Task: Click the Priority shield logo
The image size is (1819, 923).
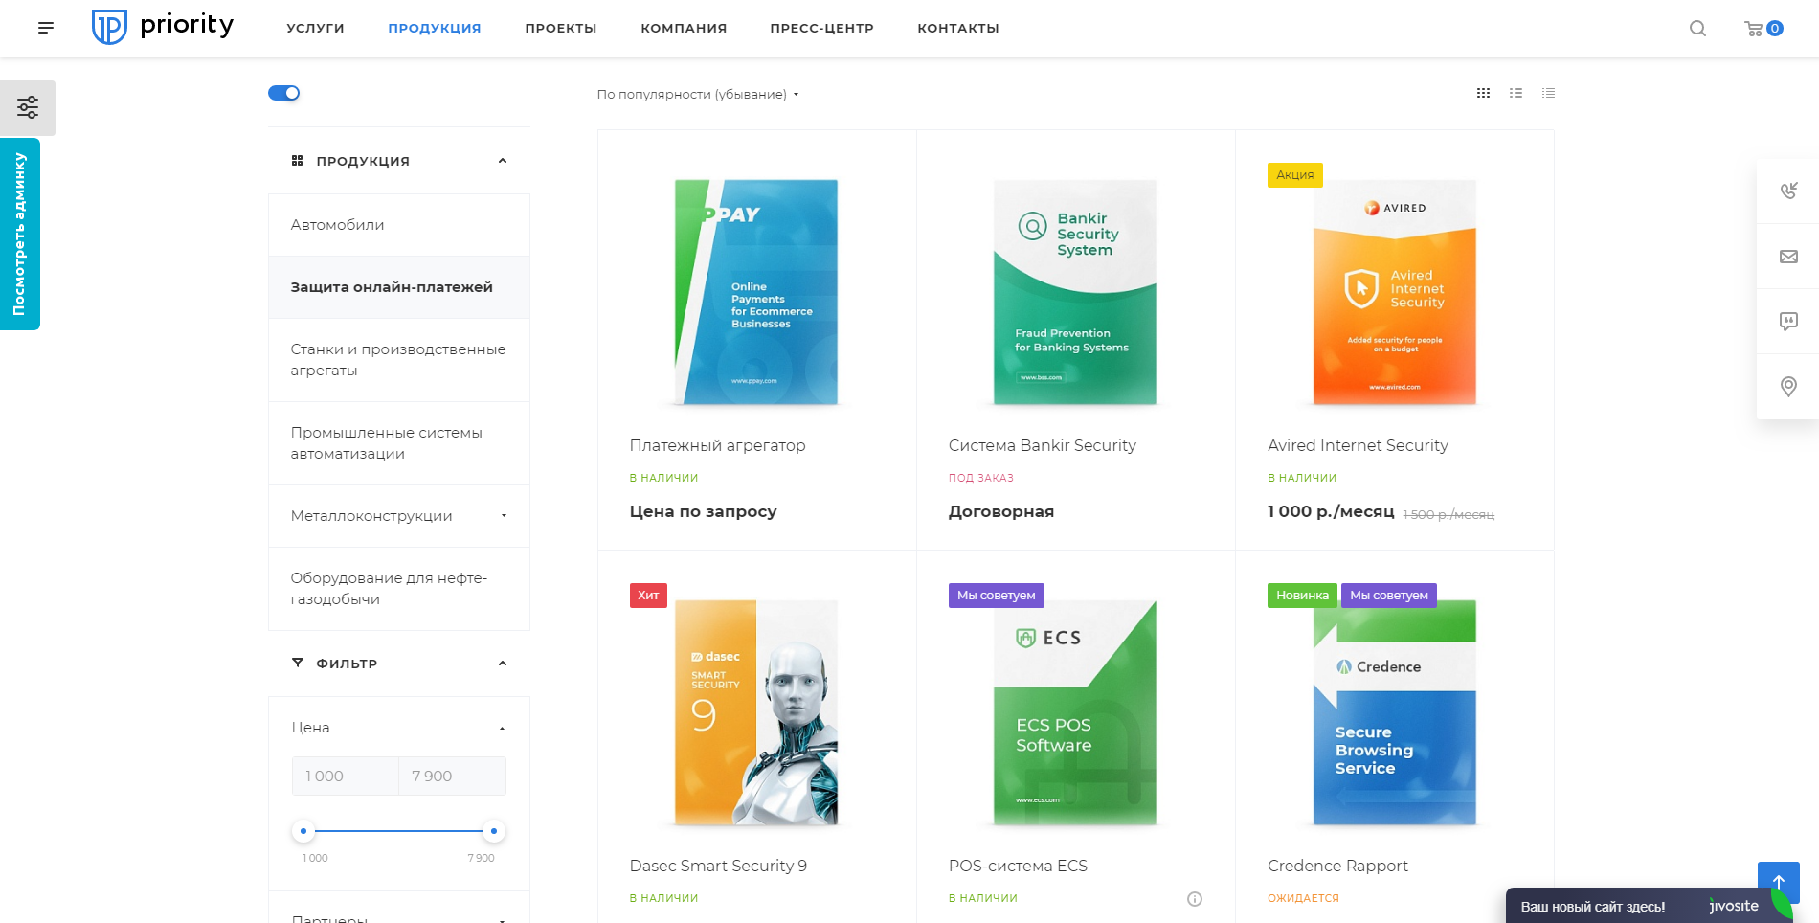Action: 109,27
